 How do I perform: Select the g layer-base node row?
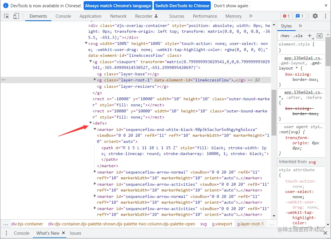coord(128,74)
